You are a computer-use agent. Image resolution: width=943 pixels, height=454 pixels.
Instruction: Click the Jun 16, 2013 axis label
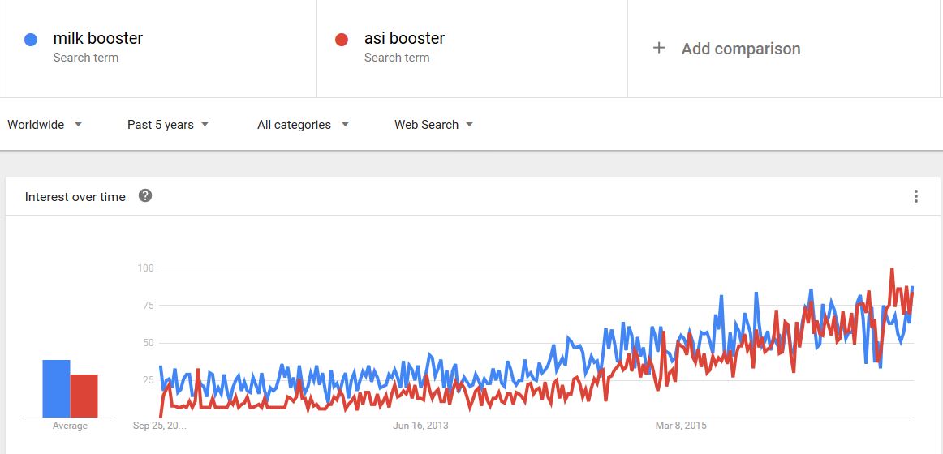[x=420, y=426]
